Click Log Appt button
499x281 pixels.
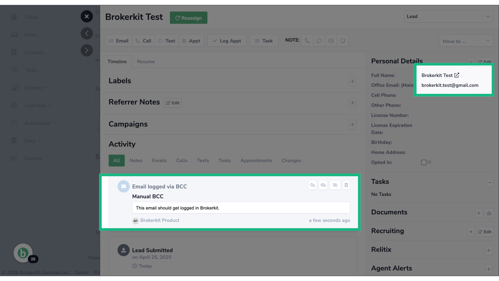pyautogui.click(x=227, y=41)
